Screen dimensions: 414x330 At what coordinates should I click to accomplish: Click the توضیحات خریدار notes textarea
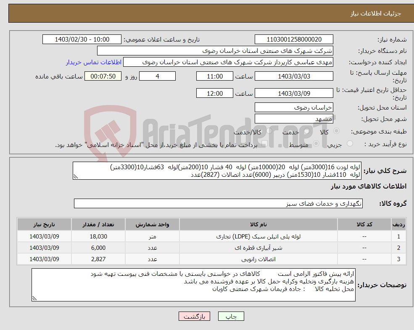point(193,285)
